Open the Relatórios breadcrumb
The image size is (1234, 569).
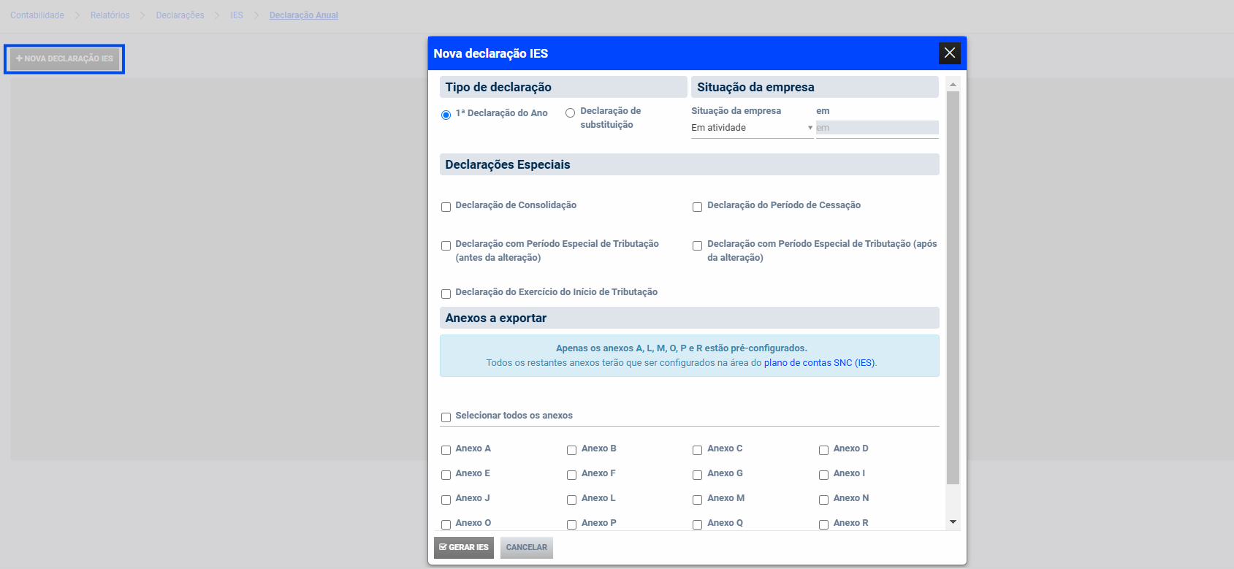click(110, 15)
